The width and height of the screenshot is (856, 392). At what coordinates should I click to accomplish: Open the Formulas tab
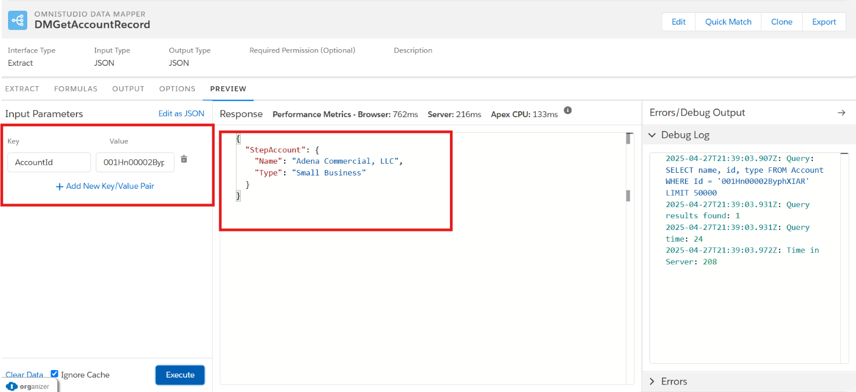(75, 89)
